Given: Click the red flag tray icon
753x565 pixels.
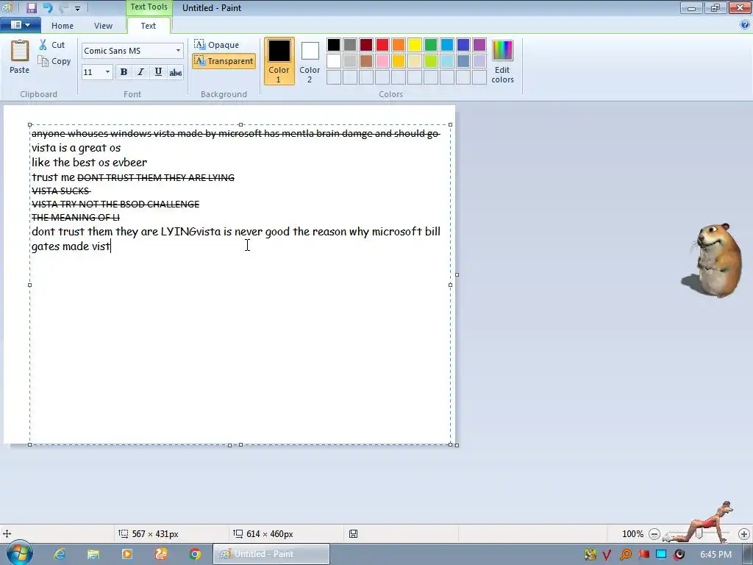Looking at the screenshot, I should point(643,555).
